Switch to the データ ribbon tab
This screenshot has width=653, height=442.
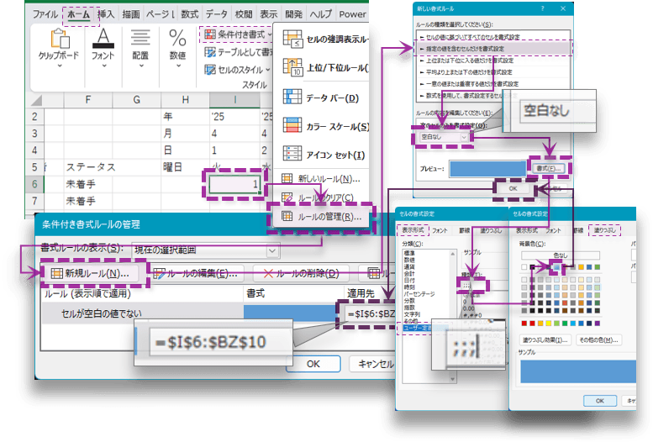tap(217, 14)
